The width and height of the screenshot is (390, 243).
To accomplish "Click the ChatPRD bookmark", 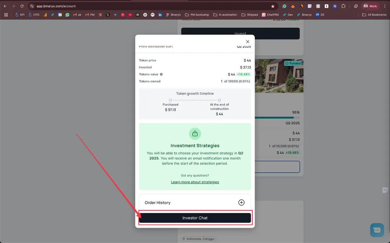I will (x=270, y=15).
